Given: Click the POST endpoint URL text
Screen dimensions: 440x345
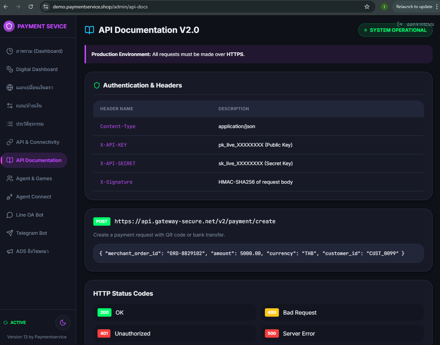Looking at the screenshot, I should pos(195,221).
